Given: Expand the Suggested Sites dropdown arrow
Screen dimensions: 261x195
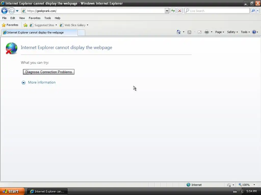Looking at the screenshot, I should (56, 25).
